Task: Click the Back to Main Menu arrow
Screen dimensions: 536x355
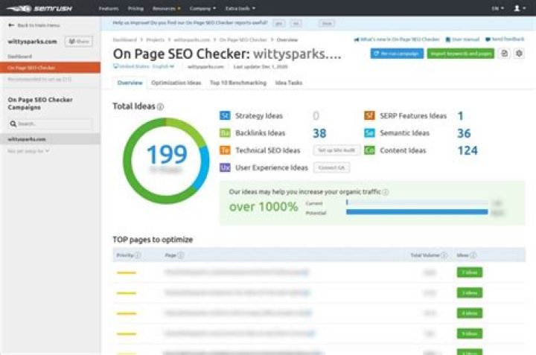Action: point(11,25)
